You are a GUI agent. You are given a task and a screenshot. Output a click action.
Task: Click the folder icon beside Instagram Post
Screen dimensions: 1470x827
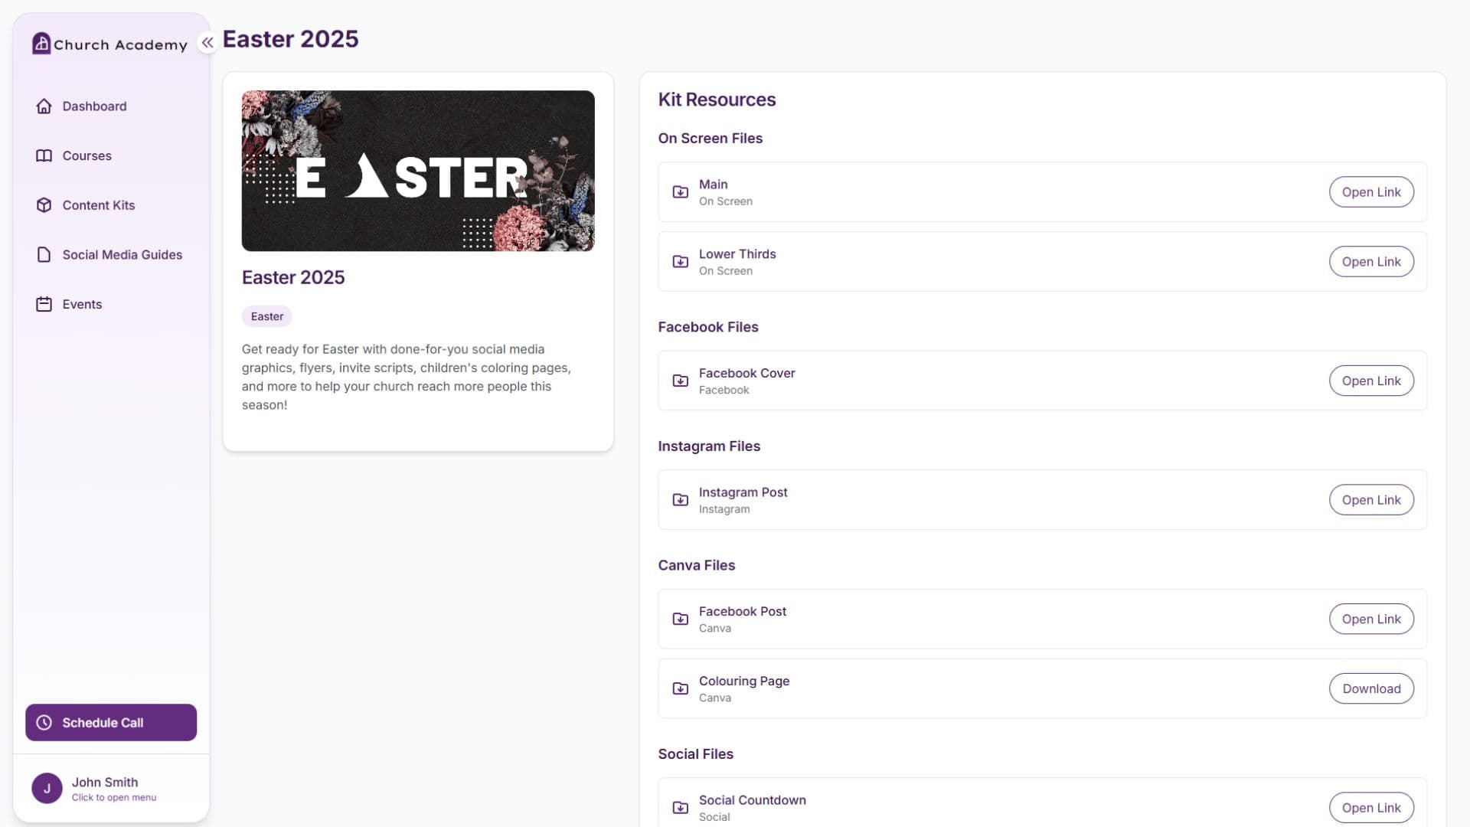(680, 500)
